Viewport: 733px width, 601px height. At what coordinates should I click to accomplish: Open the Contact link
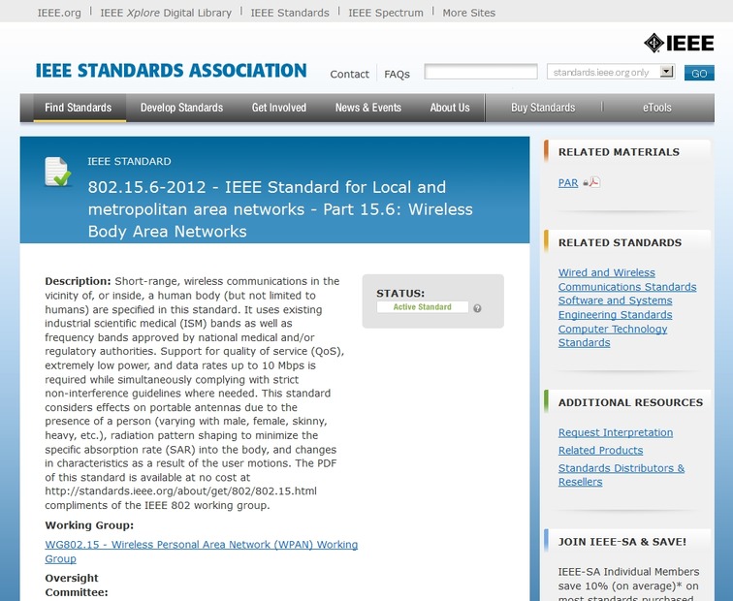[x=349, y=74]
